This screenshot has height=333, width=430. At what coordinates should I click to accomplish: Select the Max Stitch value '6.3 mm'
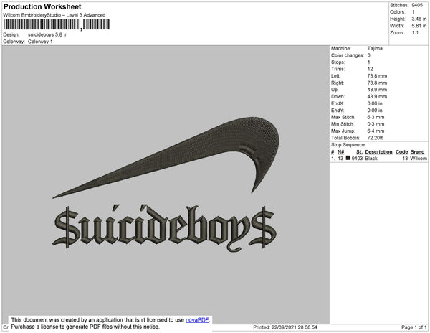click(376, 117)
